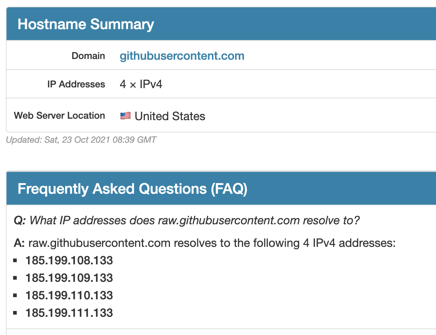Click the Domain row label

click(88, 56)
